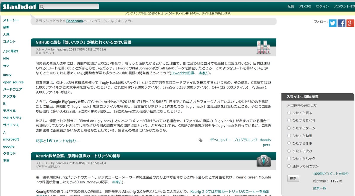
Task: Open the yro sidebar link
Action: [x=6, y=66]
